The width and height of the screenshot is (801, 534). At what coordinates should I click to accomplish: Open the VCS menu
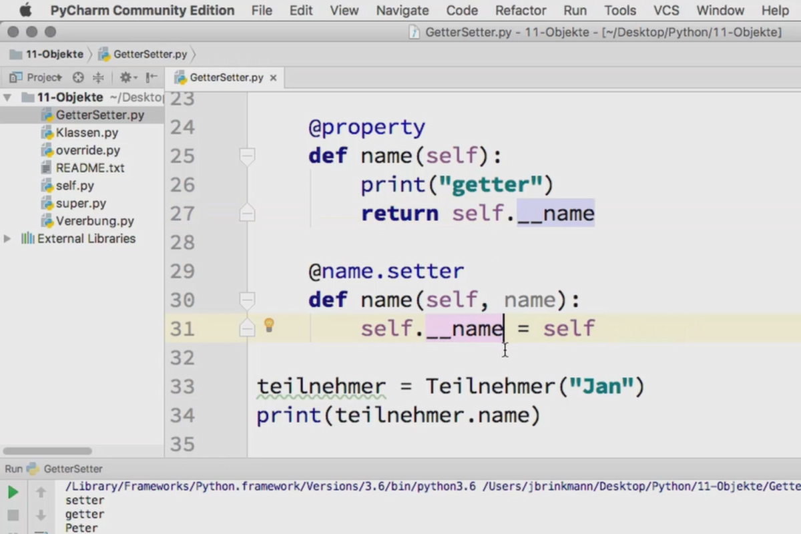click(666, 10)
